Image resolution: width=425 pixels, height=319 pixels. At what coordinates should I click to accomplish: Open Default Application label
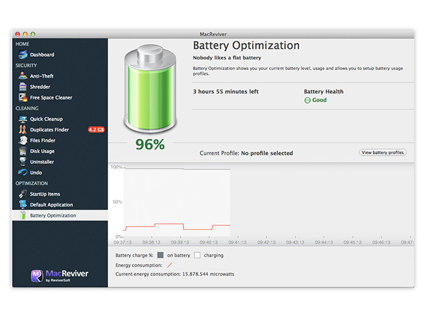(51, 204)
